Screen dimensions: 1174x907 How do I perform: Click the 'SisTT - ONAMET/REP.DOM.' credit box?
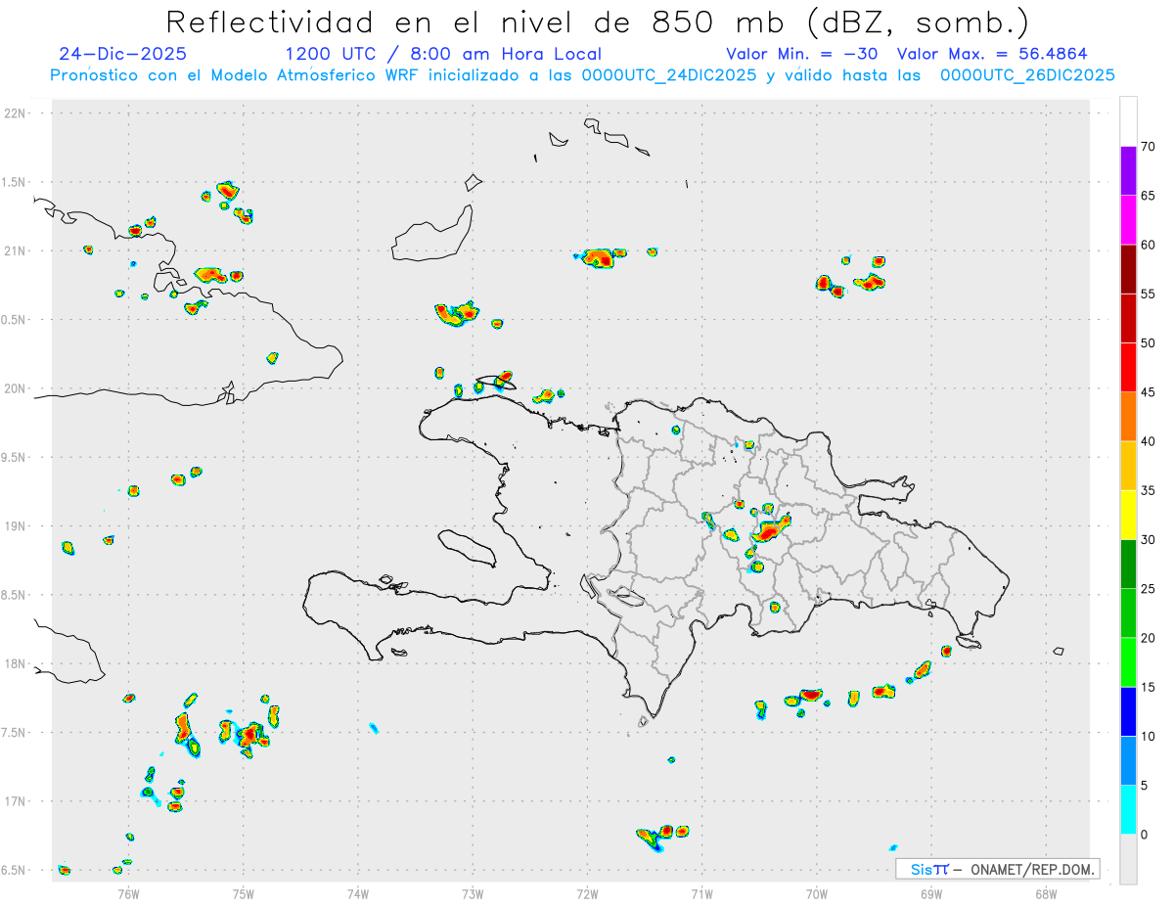(998, 869)
